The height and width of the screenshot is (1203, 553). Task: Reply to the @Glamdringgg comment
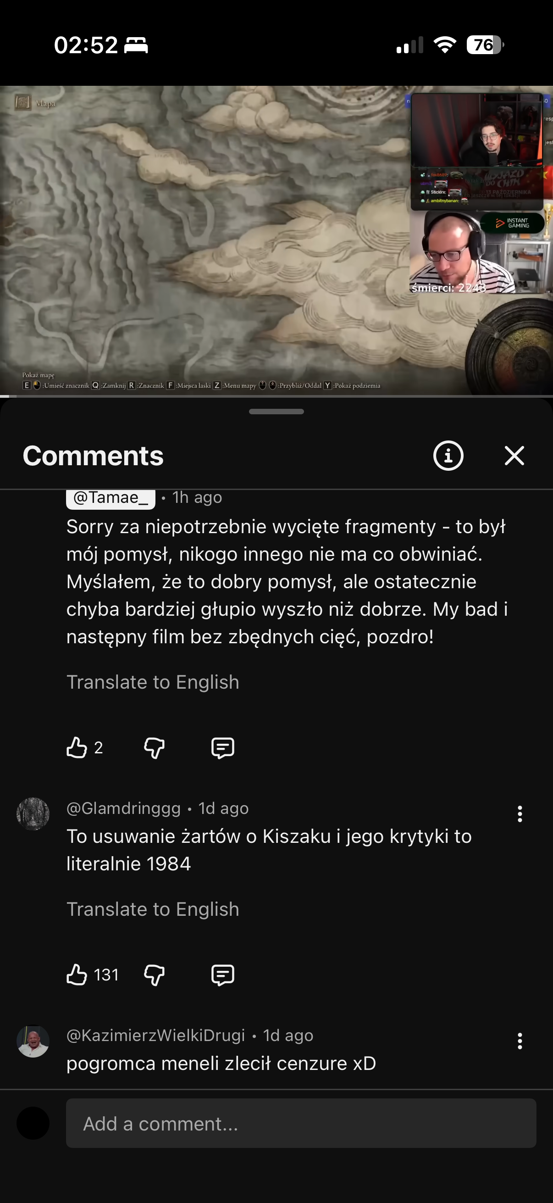click(222, 975)
